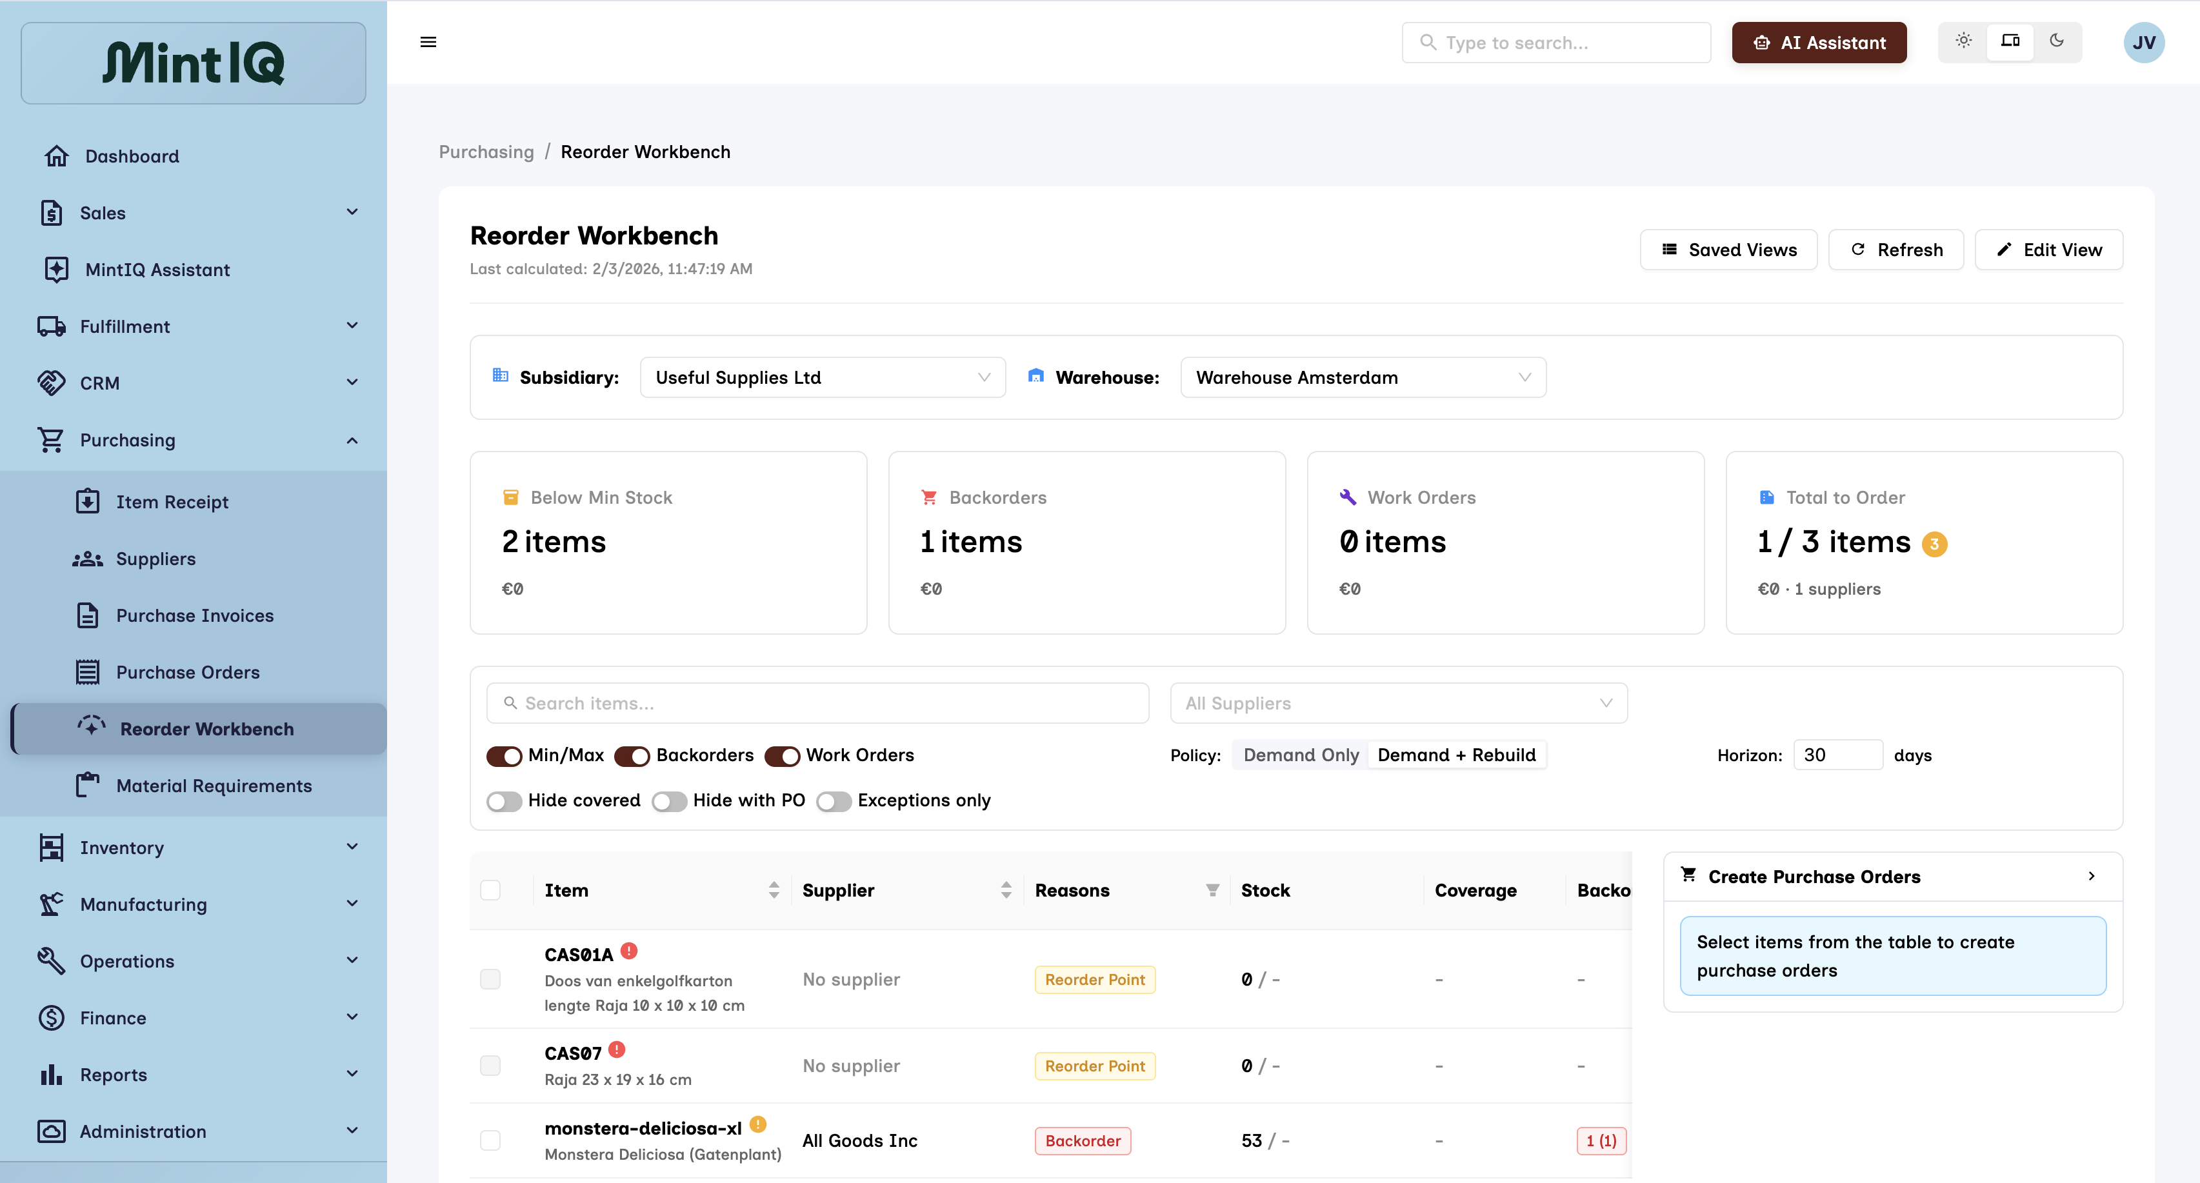The height and width of the screenshot is (1183, 2200).
Task: Select the system theme monitor icon
Action: (x=2010, y=41)
